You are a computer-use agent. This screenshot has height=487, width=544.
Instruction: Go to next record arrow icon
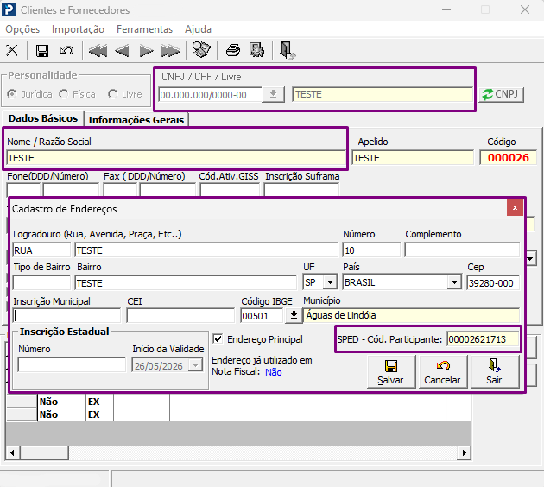tap(146, 51)
